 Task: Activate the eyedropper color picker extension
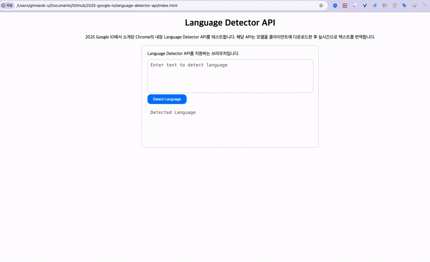[354, 5]
